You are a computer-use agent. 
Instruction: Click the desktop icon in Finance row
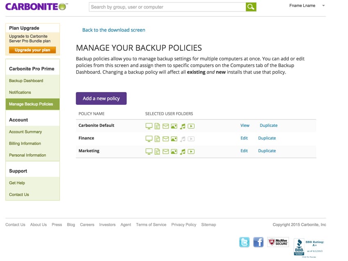[149, 139]
